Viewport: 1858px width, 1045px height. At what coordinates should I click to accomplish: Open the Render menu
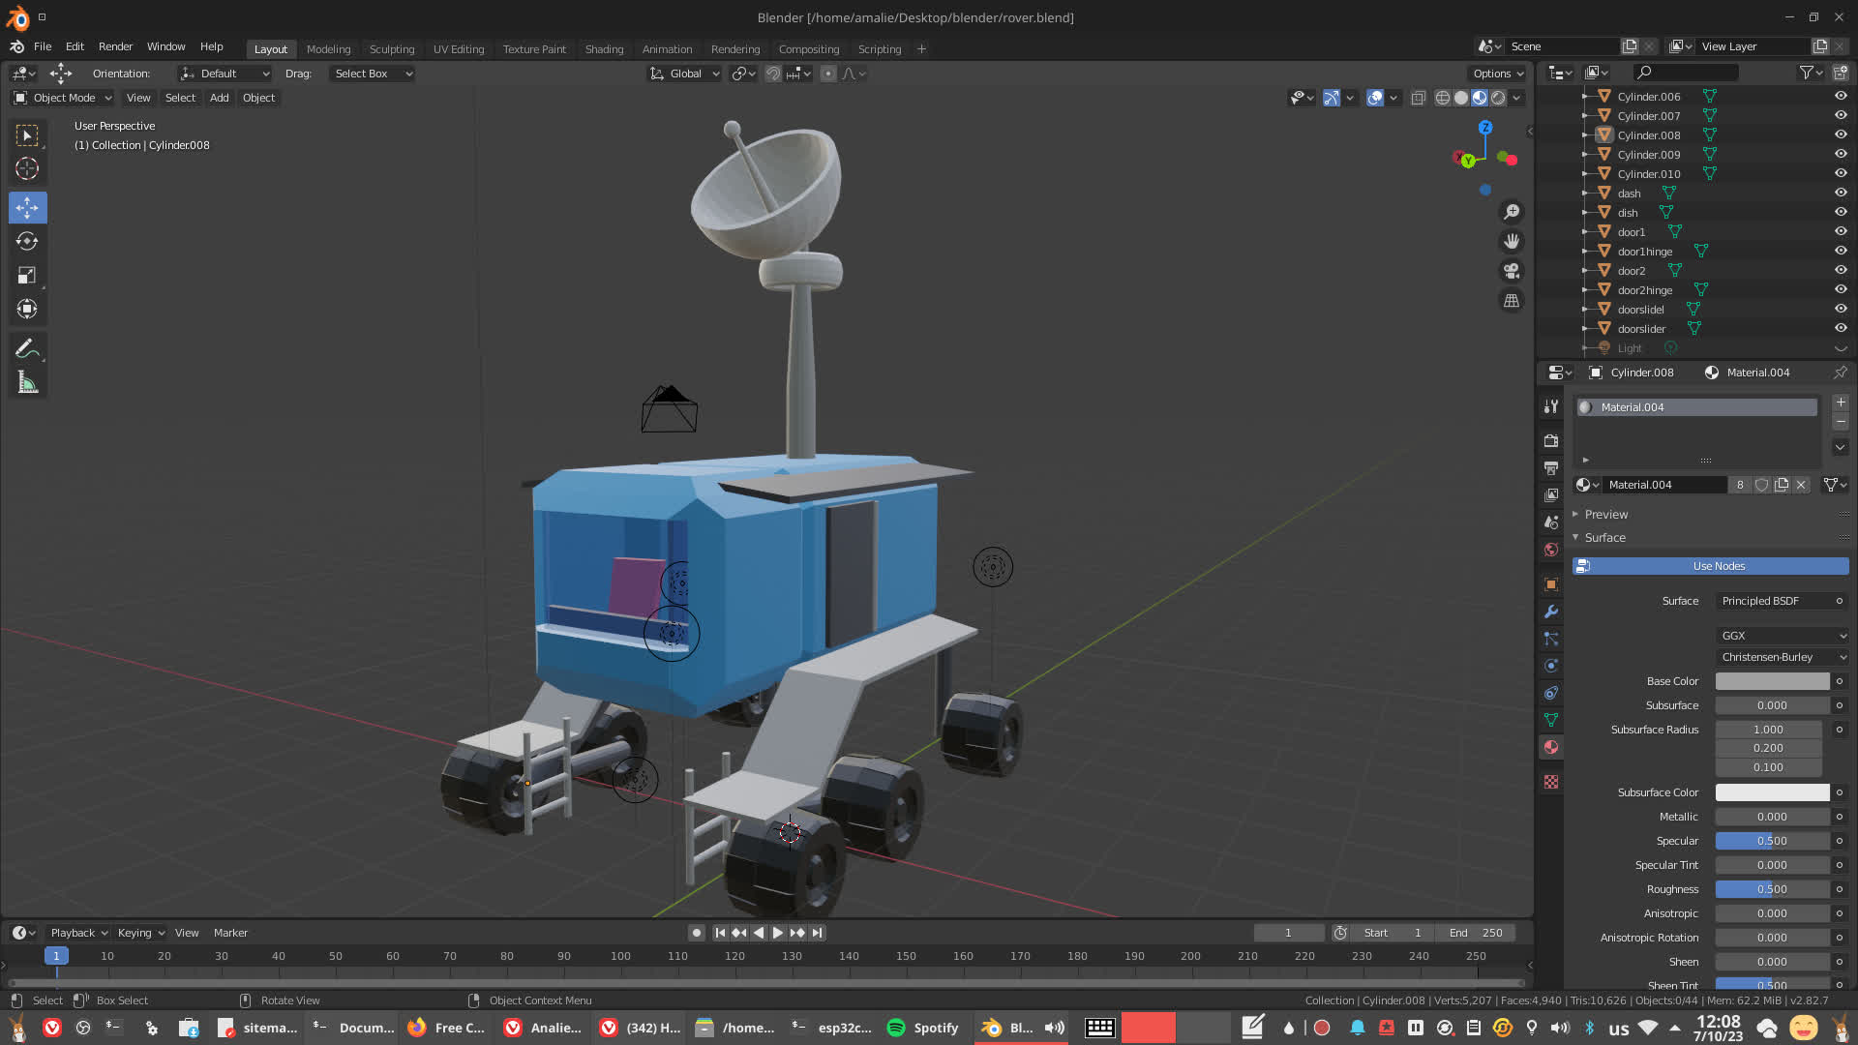[115, 46]
